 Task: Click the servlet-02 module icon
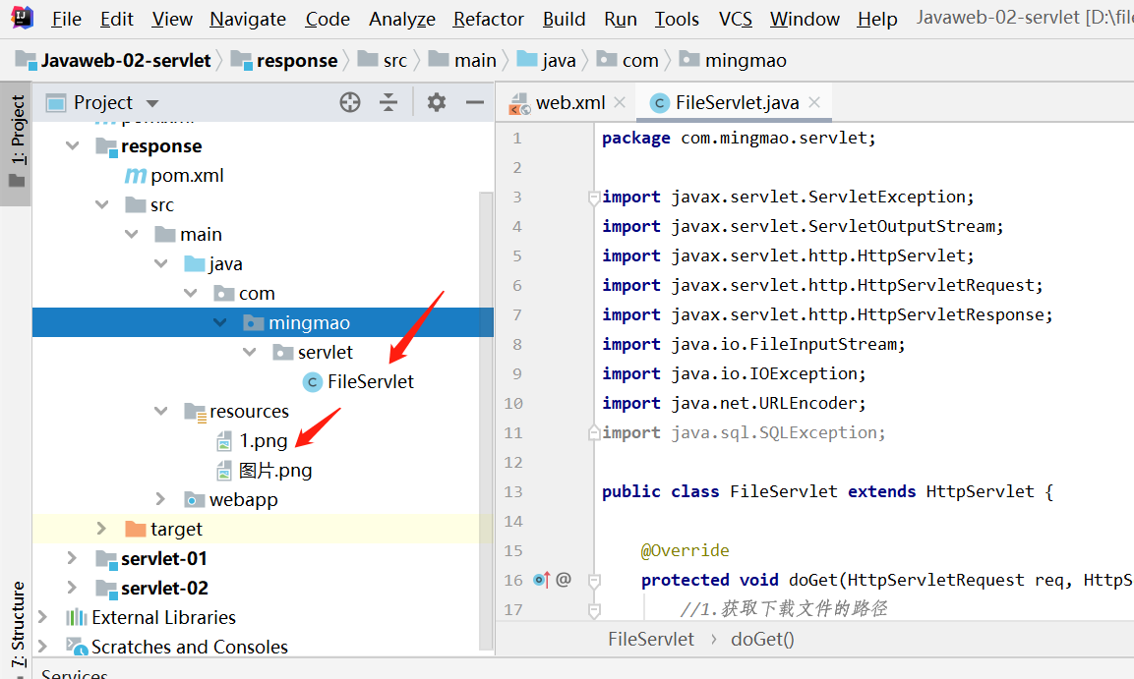coord(106,589)
